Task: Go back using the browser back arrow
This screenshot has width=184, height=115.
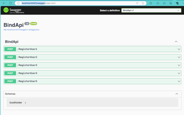Action: pos(4,3)
